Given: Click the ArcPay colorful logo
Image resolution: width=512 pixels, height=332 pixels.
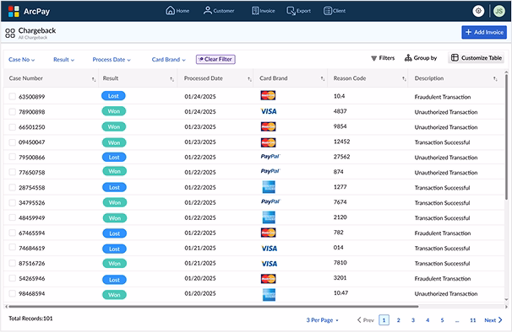Looking at the screenshot, I should pos(14,12).
